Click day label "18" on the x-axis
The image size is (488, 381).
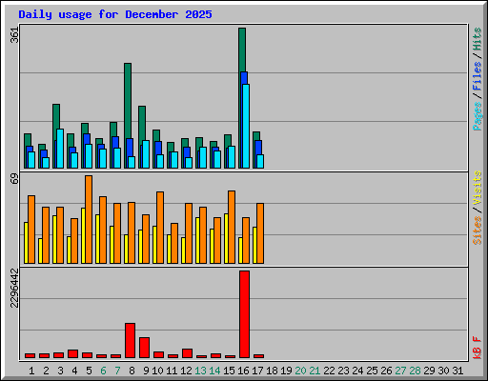click(272, 371)
